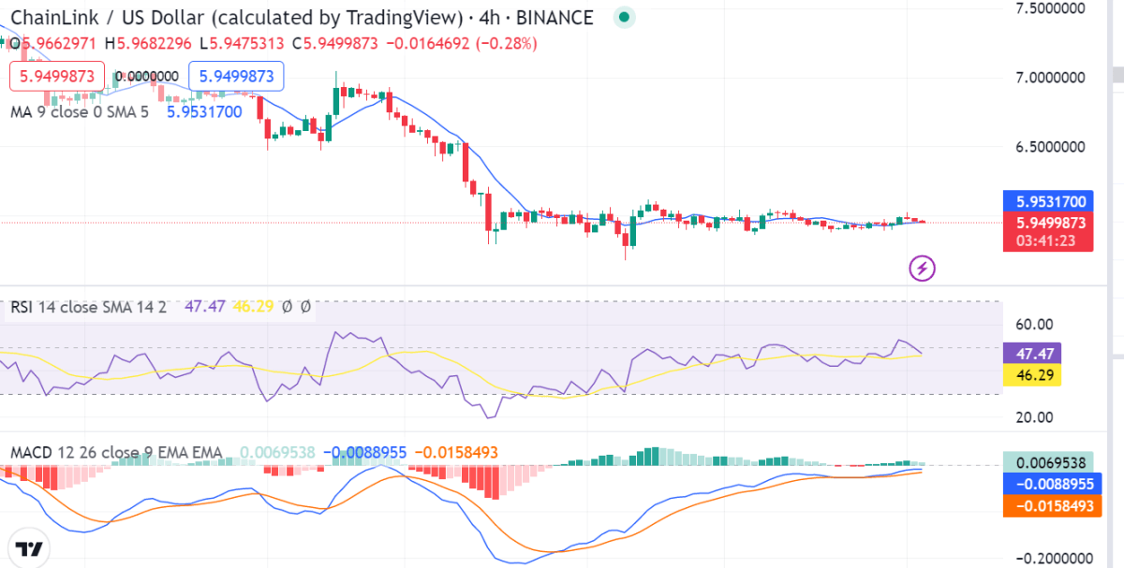Click the purple 47.47 RSI axis tag
This screenshot has width=1124, height=568.
1032,354
